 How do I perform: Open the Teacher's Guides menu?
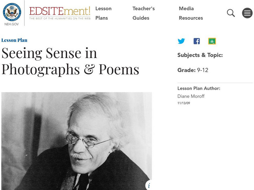coord(144,13)
